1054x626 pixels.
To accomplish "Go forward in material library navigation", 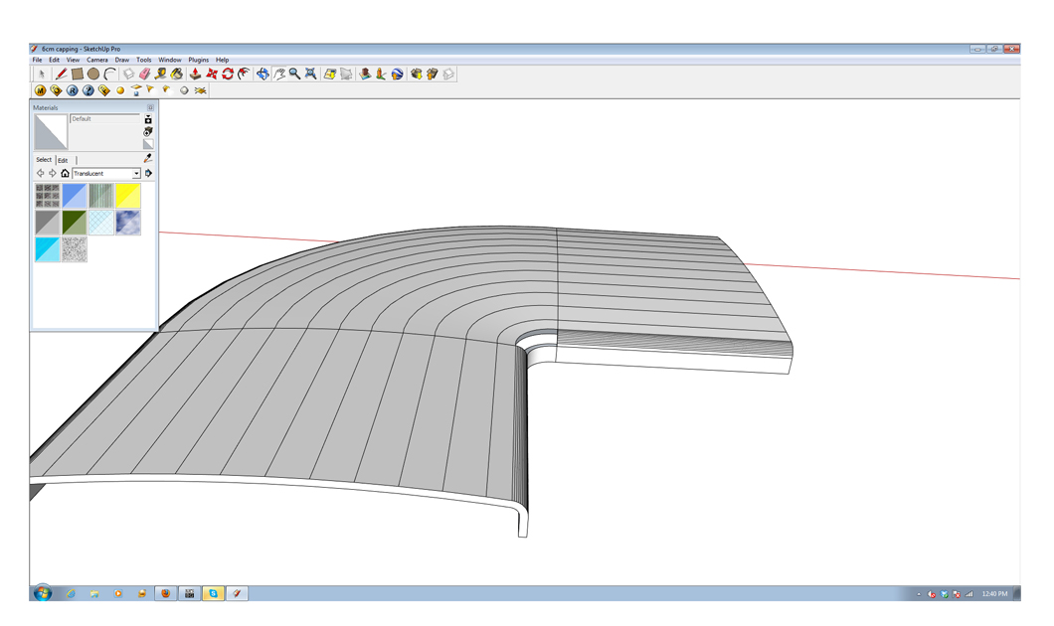I will (53, 173).
